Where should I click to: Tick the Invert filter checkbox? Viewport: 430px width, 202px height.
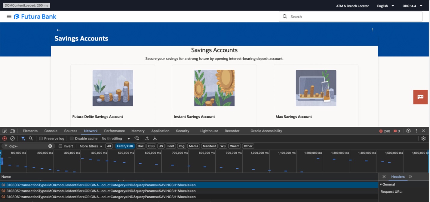click(x=60, y=146)
